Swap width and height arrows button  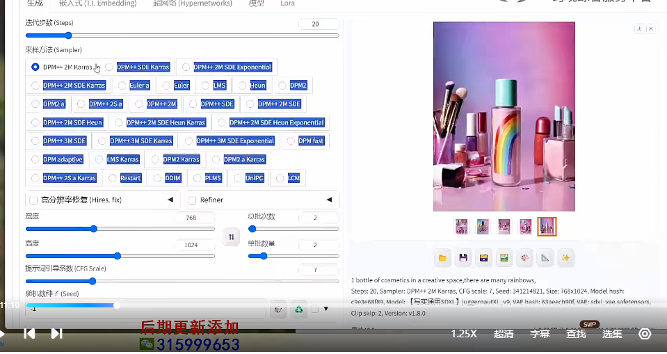coord(232,237)
